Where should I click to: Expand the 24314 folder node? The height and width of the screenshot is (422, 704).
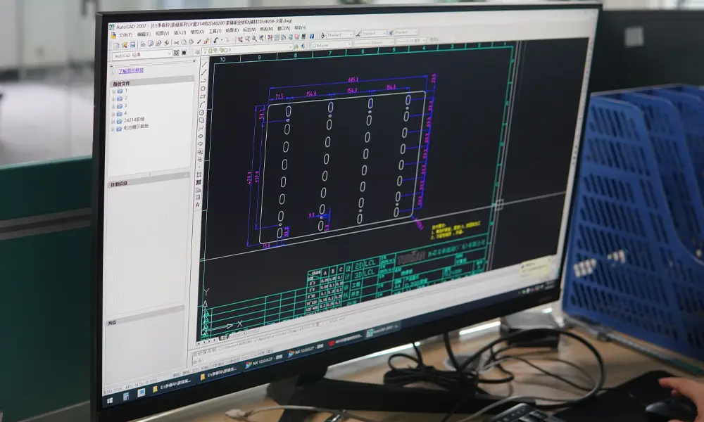click(x=113, y=120)
